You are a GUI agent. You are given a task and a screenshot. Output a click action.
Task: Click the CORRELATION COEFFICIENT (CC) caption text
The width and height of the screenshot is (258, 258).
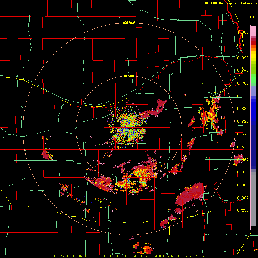point(91,256)
